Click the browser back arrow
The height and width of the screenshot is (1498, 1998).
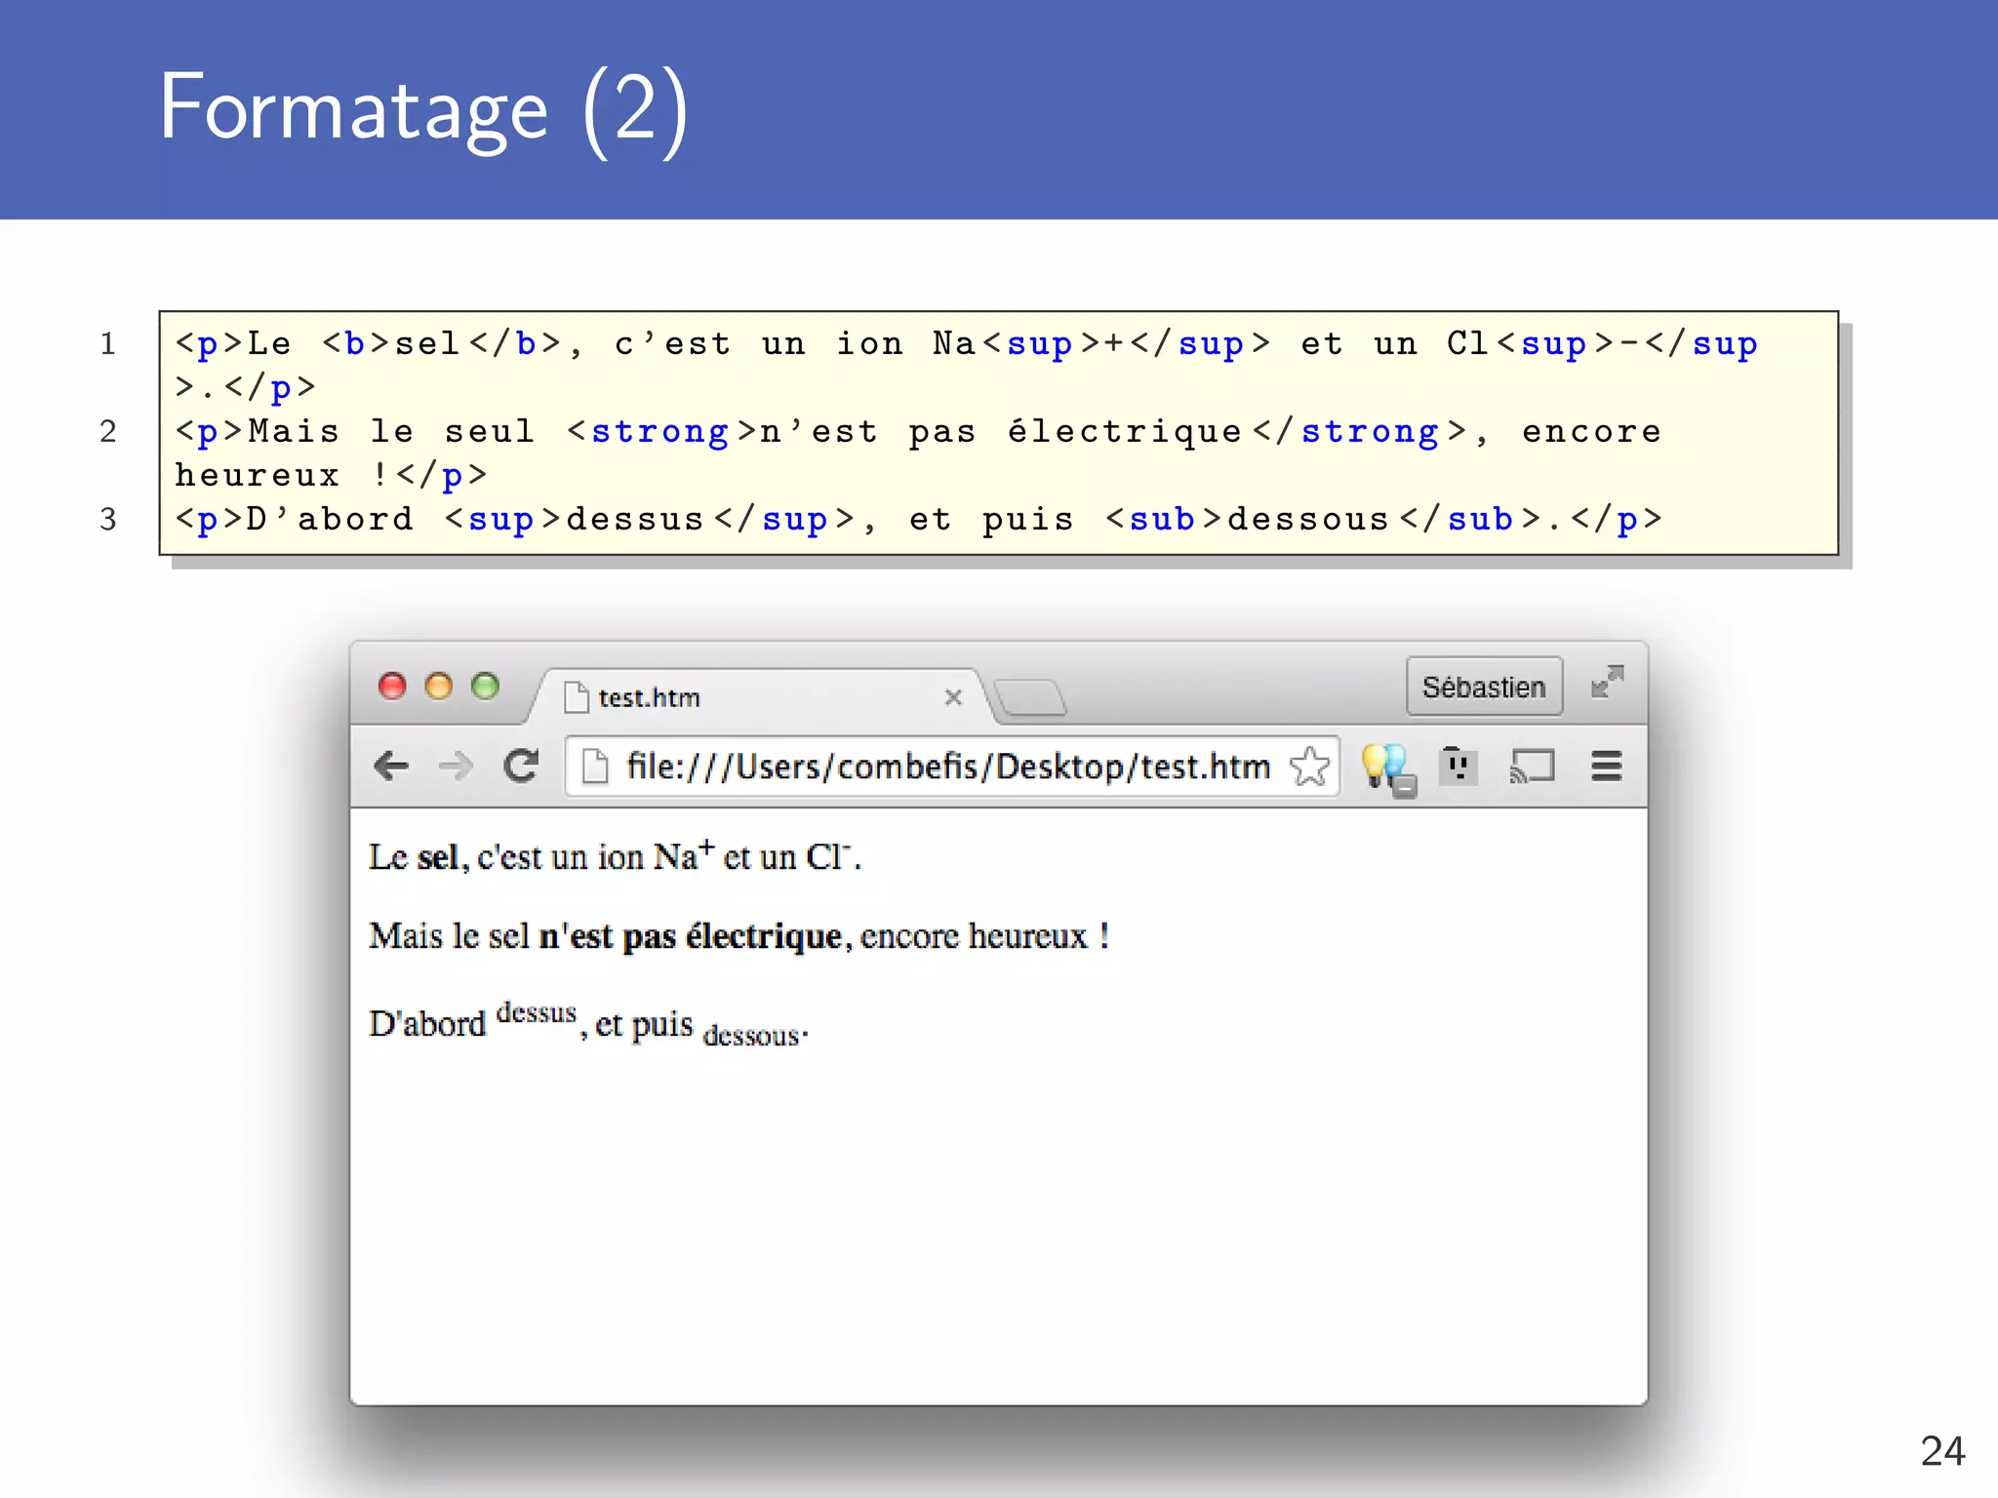coord(391,766)
